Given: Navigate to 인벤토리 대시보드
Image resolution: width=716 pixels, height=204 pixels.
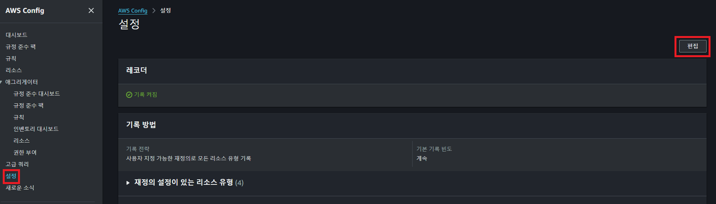Looking at the screenshot, I should (x=36, y=129).
